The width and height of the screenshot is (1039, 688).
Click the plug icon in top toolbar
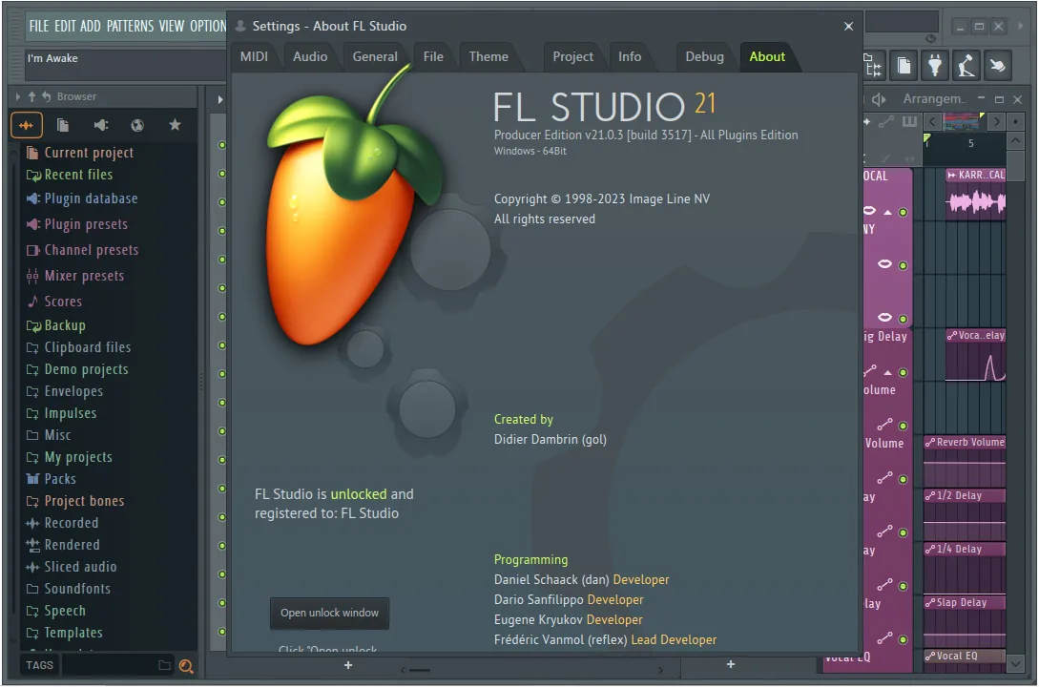point(935,66)
